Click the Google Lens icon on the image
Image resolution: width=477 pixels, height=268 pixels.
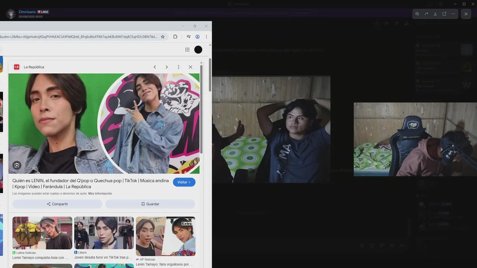(17, 165)
